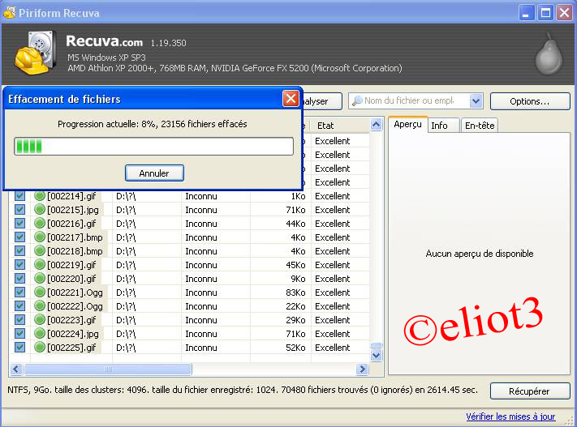Click the 44Ko size cell
The height and width of the screenshot is (427, 577).
click(x=295, y=224)
